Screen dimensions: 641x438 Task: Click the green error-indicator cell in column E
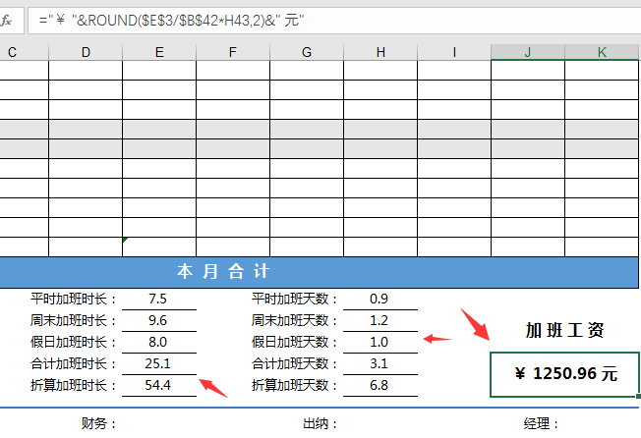pos(159,246)
